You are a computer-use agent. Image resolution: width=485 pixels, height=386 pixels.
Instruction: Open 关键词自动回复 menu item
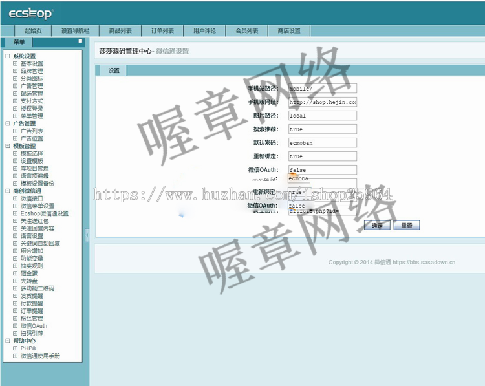coord(40,243)
